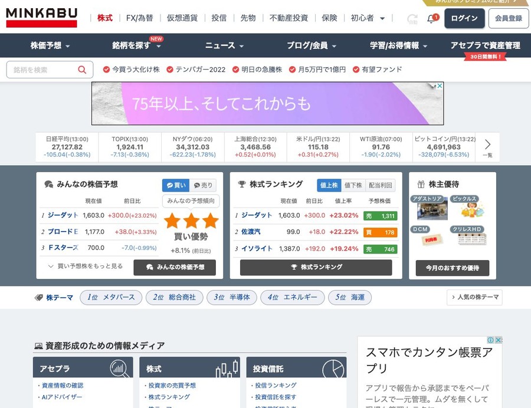
Task: Open 人気の株テーマ link
Action: coord(474,297)
